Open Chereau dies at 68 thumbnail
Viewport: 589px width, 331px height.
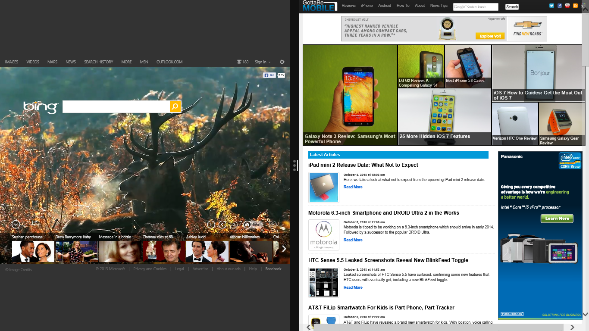coord(164,251)
